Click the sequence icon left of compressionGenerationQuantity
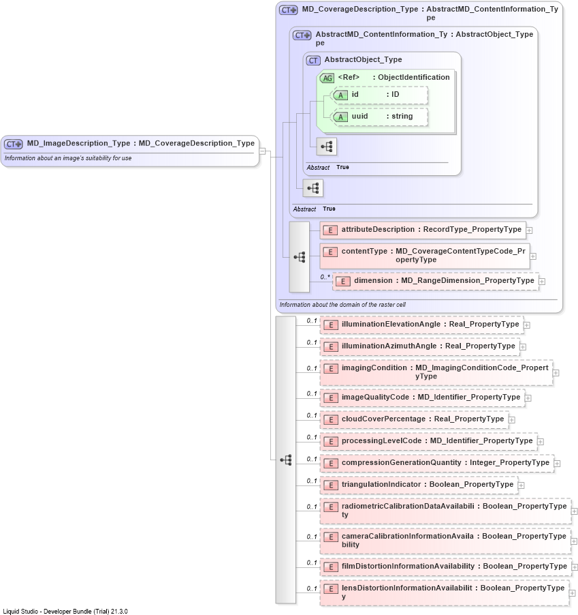The image size is (578, 615). 286,460
